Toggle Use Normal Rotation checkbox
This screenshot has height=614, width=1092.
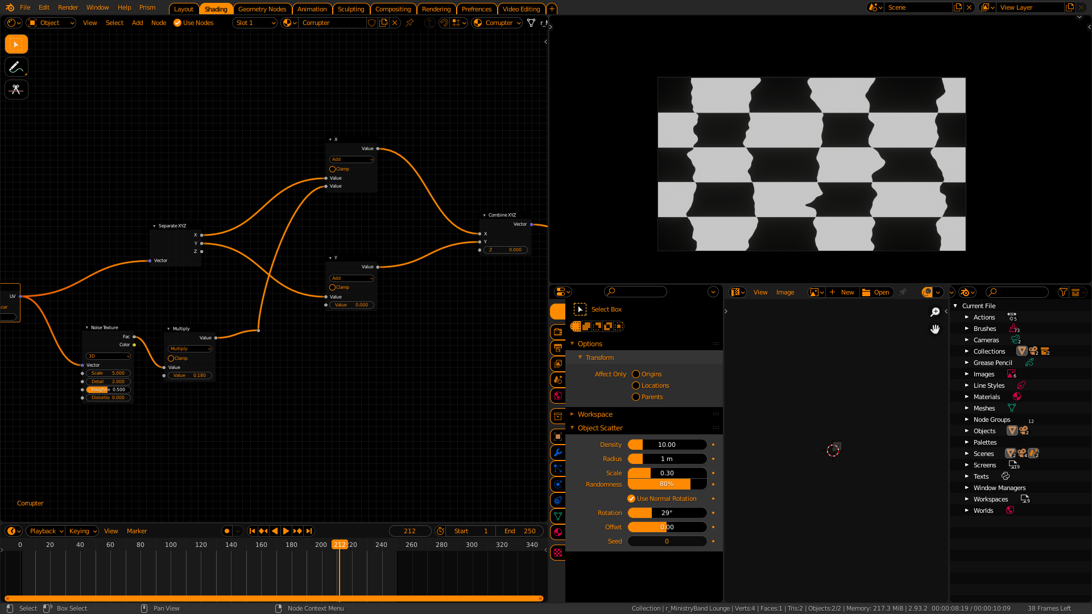click(x=631, y=499)
